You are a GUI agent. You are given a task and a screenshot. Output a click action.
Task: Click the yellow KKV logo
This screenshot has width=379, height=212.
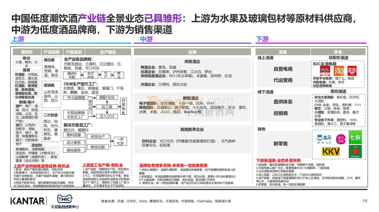(331, 151)
